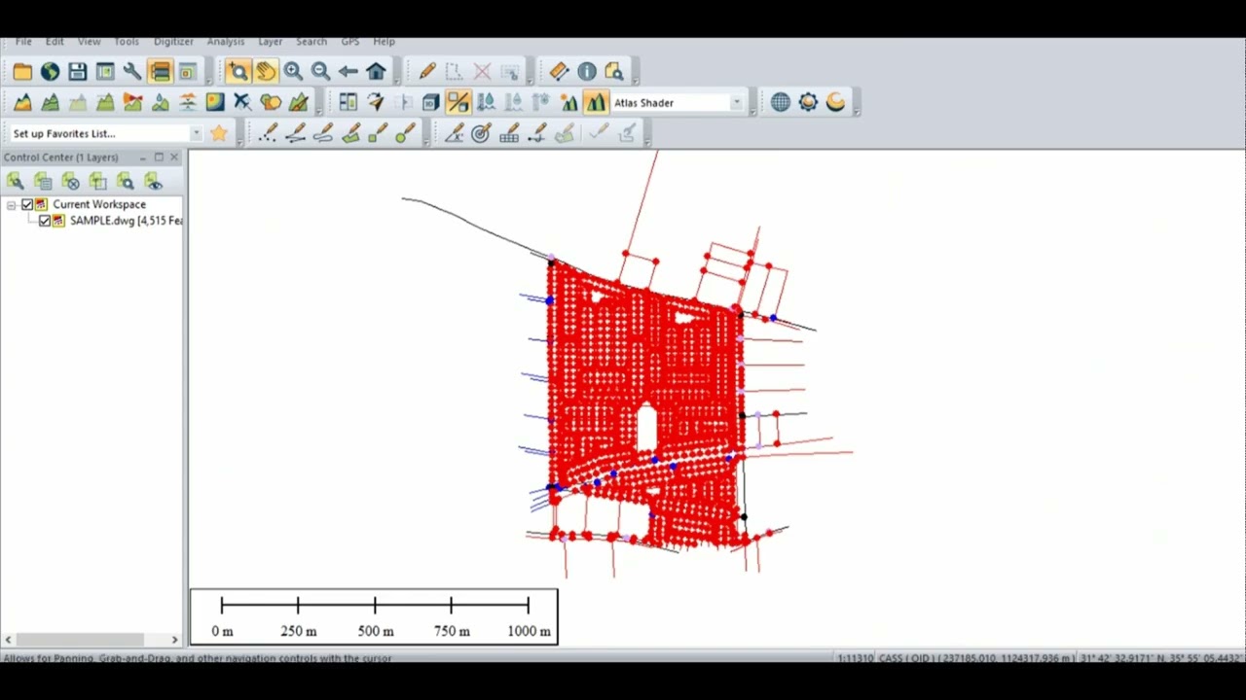Select the Pan hand grab tool
Screen dimensions: 1246x700
[x=265, y=71]
